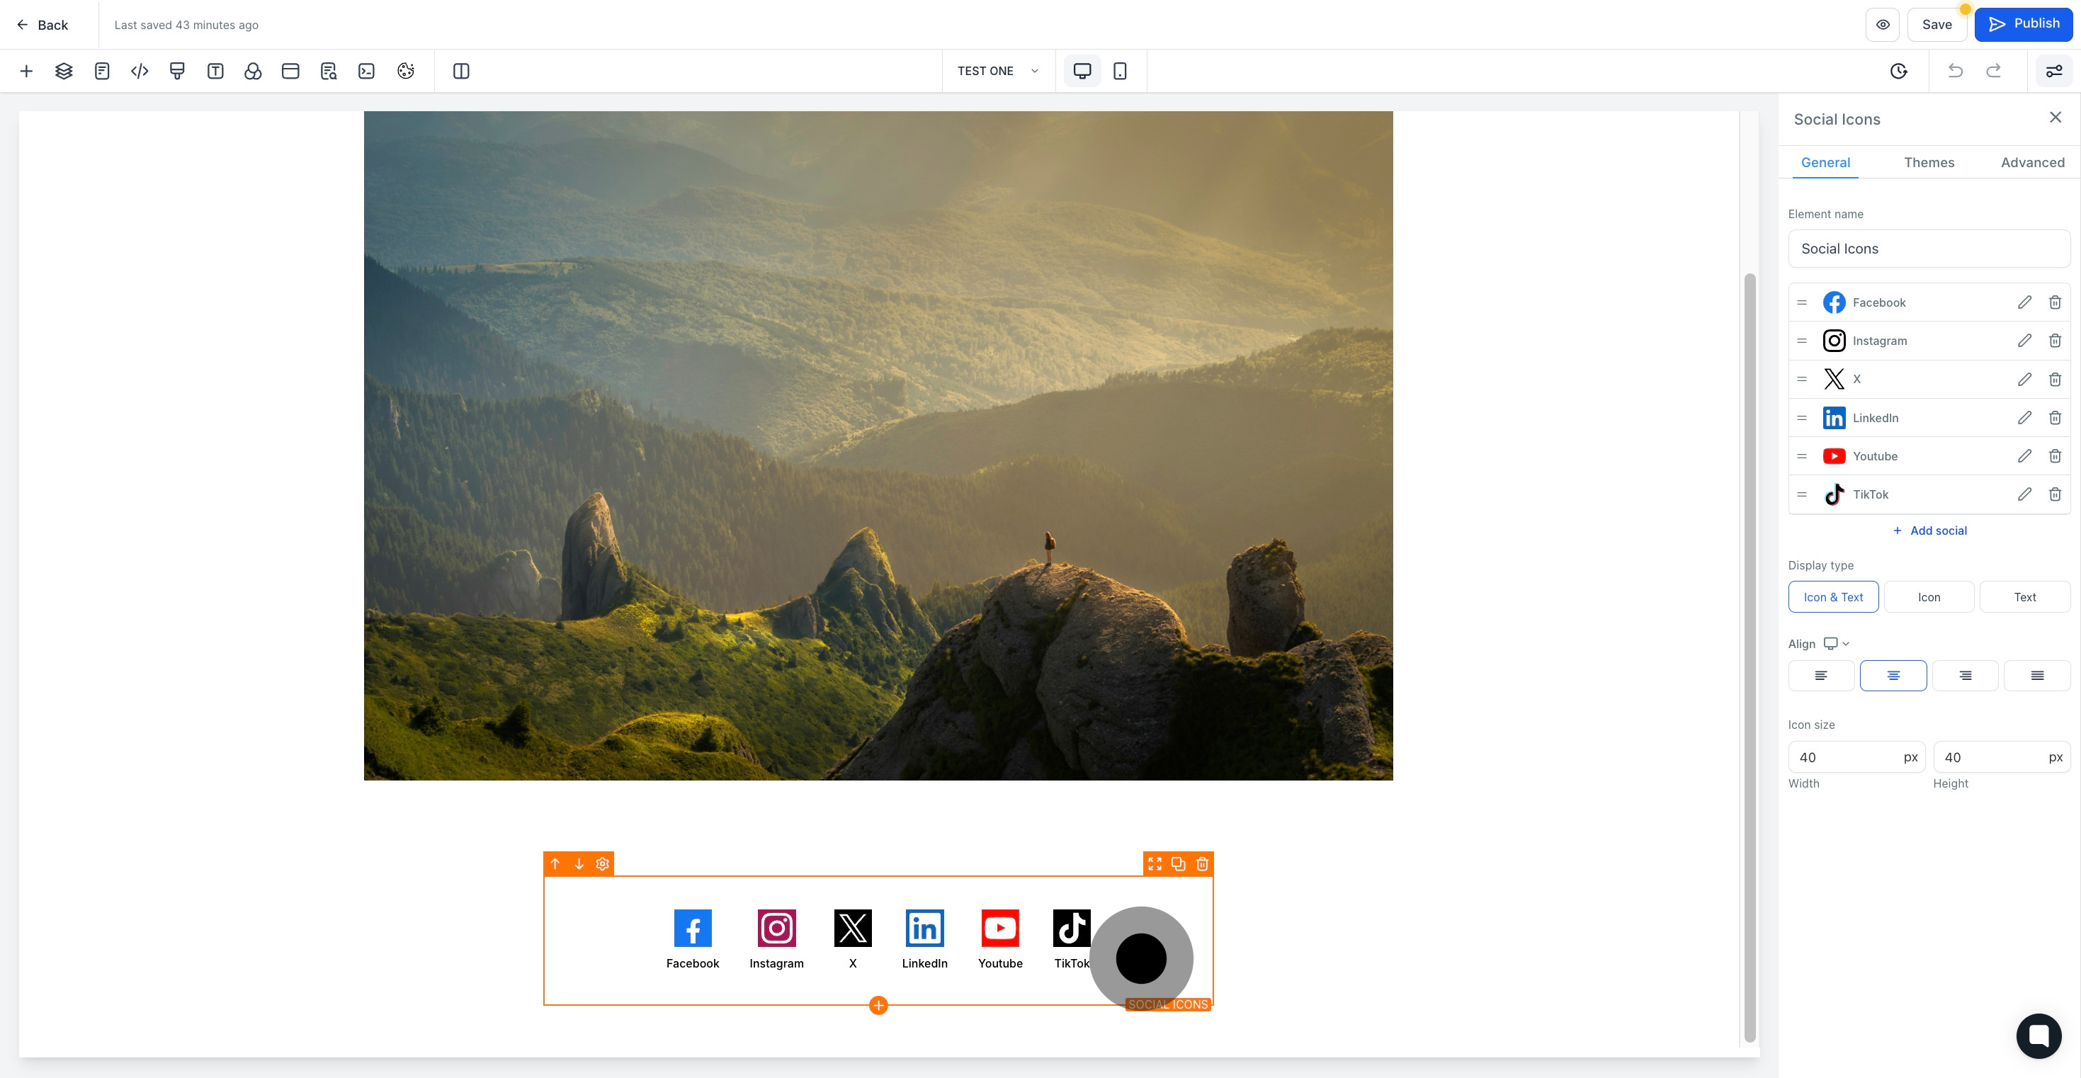Open the selected element gear settings
Screen dimensions: 2081x1078
602,864
